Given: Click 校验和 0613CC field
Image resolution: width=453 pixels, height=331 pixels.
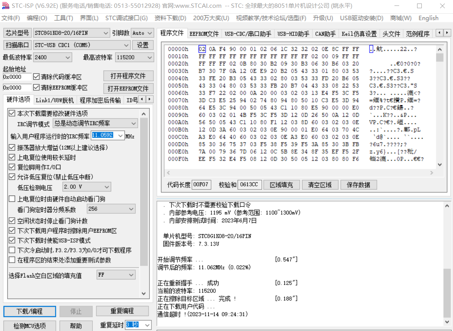Looking at the screenshot, I should [249, 184].
